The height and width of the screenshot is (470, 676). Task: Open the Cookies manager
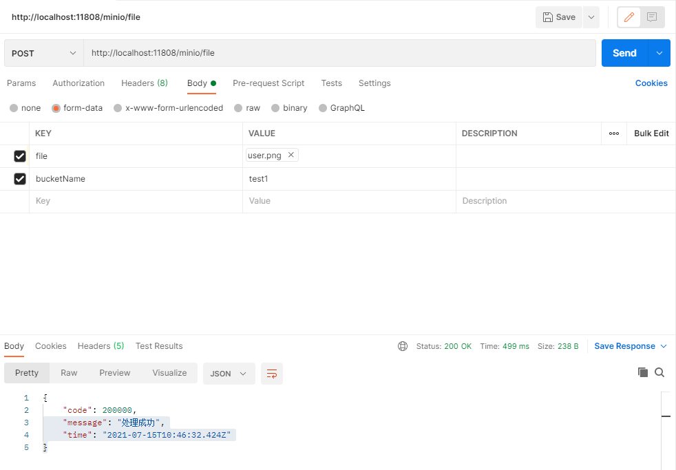[x=651, y=83]
